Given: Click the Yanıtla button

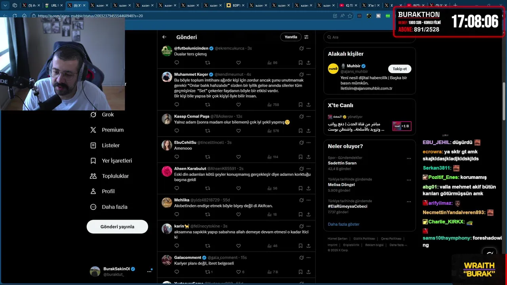Looking at the screenshot, I should point(291,37).
